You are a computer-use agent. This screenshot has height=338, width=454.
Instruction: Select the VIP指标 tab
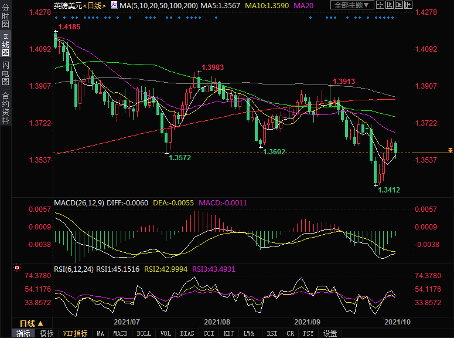coord(75,333)
